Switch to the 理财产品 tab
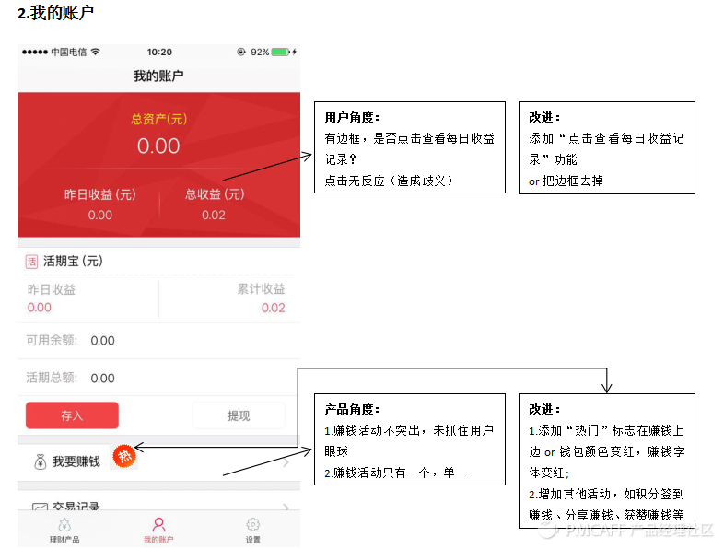The height and width of the screenshot is (549, 724). tap(64, 530)
